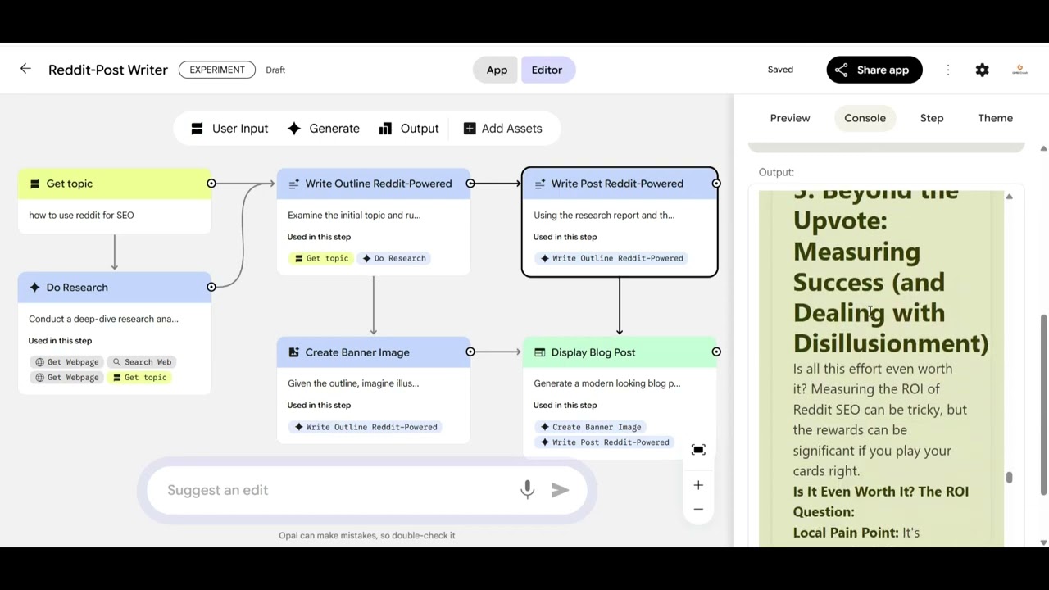The image size is (1049, 590).
Task: Click Create Banner Image chip in Display node
Action: click(x=591, y=427)
